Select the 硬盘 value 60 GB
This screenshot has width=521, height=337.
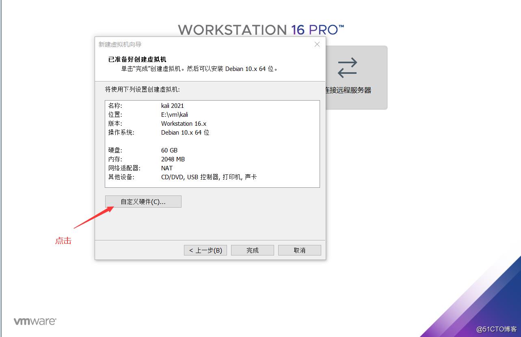(x=169, y=150)
